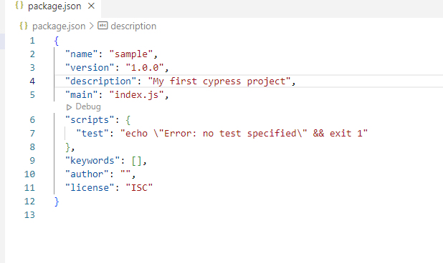Click the JSON file icon in breadcrumb
This screenshot has height=263, width=443.
pyautogui.click(x=24, y=26)
